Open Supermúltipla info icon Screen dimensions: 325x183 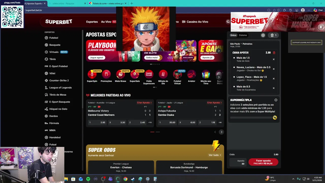click(x=276, y=100)
